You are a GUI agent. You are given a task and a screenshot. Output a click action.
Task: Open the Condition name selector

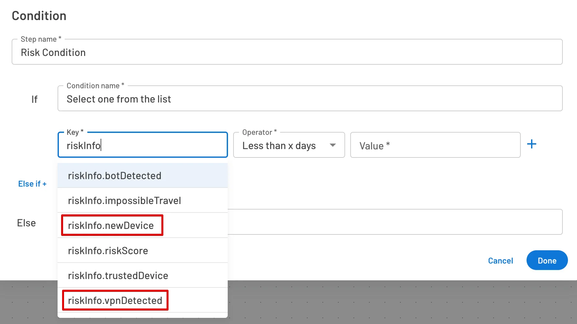point(310,98)
